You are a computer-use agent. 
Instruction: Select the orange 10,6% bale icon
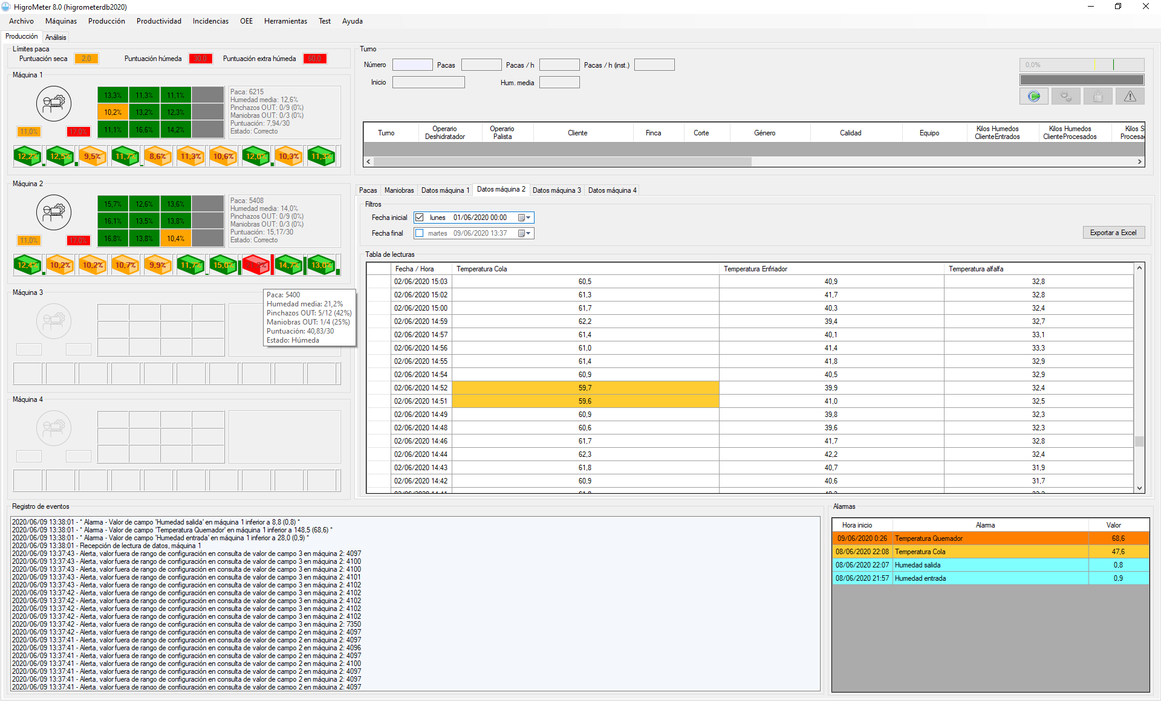coord(224,156)
